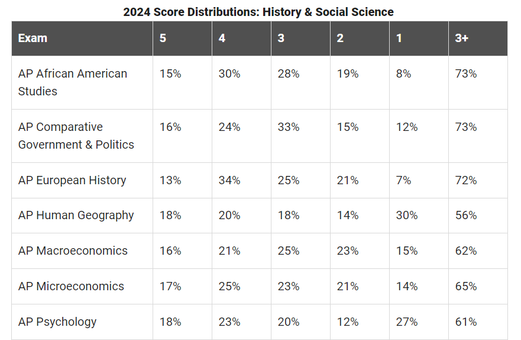The image size is (521, 340).
Task: Click the AP Macroeconomics exam name
Action: tap(73, 251)
